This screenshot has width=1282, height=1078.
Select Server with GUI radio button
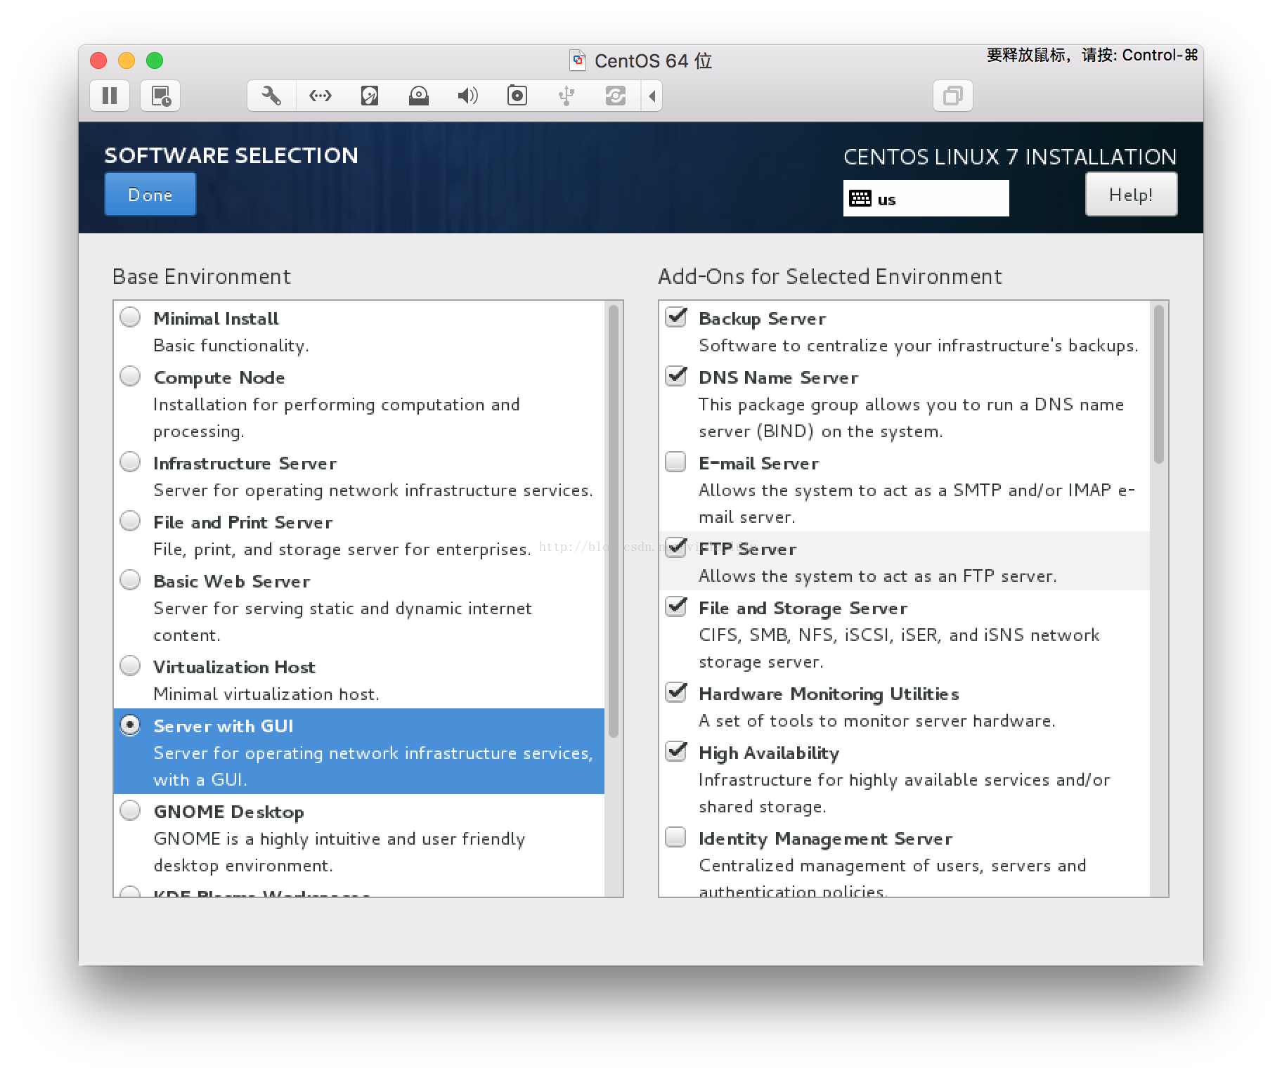(130, 725)
